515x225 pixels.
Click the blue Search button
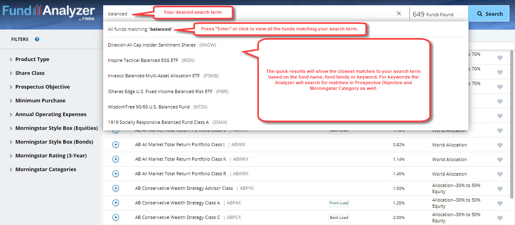tap(489, 14)
